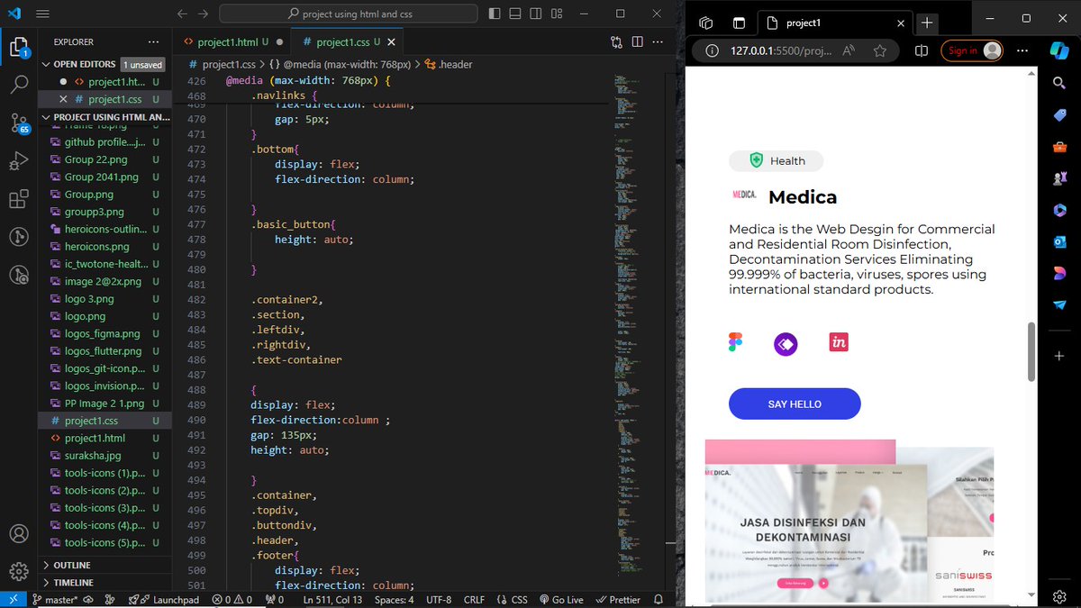Click the 'project using html and css' search box
Screen dimensions: 1081x608
point(349,14)
